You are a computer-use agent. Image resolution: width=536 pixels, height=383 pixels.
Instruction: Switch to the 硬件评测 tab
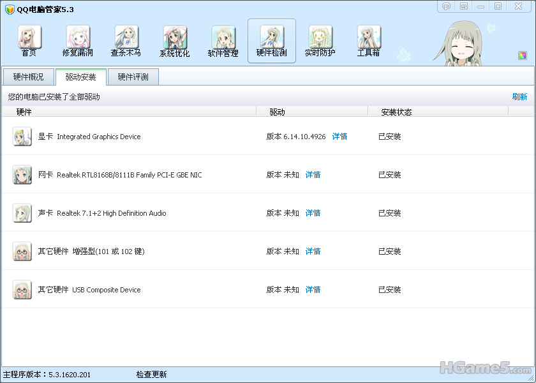(133, 77)
